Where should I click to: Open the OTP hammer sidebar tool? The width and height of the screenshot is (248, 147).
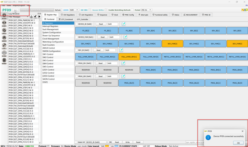click(4, 46)
